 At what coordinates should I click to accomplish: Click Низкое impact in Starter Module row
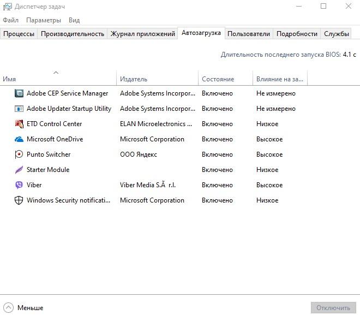point(267,170)
